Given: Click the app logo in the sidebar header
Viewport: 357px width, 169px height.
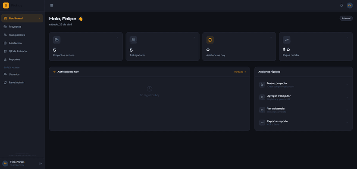Looking at the screenshot, I should pyautogui.click(x=6, y=6).
